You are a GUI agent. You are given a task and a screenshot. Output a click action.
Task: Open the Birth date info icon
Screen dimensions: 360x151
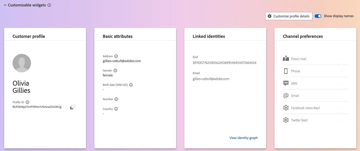pos(131,85)
